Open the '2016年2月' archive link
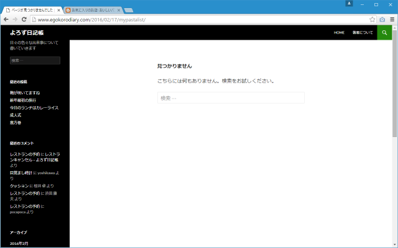Viewport: 398px width, 248px height. [x=19, y=244]
